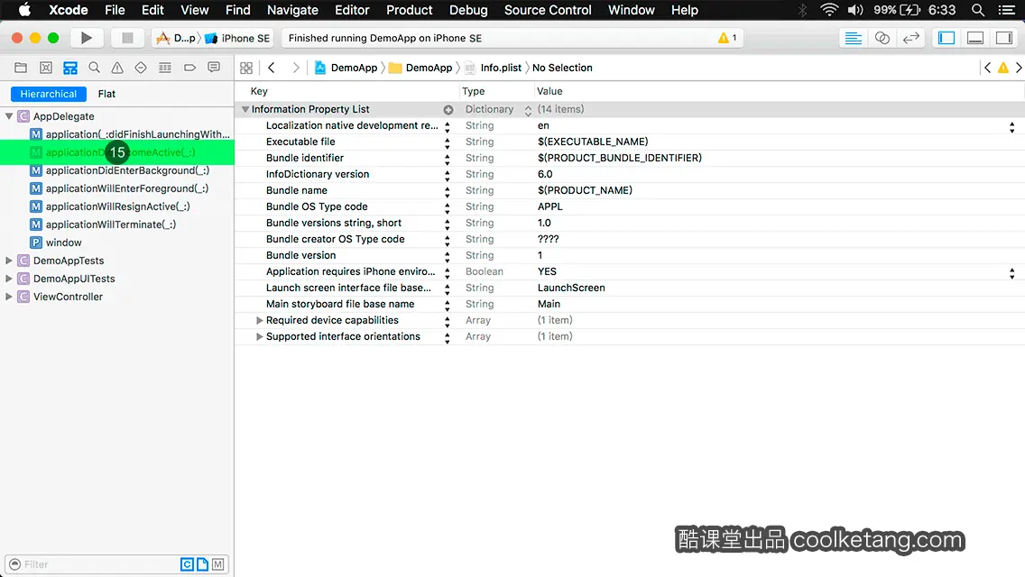The width and height of the screenshot is (1025, 577).
Task: Choose DemoApp scheme in toolbar
Action: (x=176, y=38)
